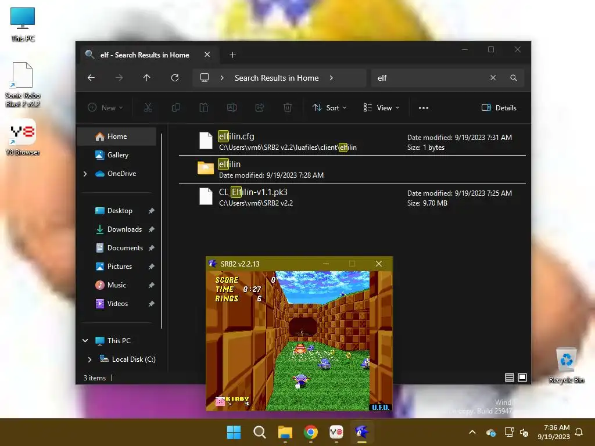Click chevron after Search Results in Home
The width and height of the screenshot is (595, 446).
pos(331,78)
